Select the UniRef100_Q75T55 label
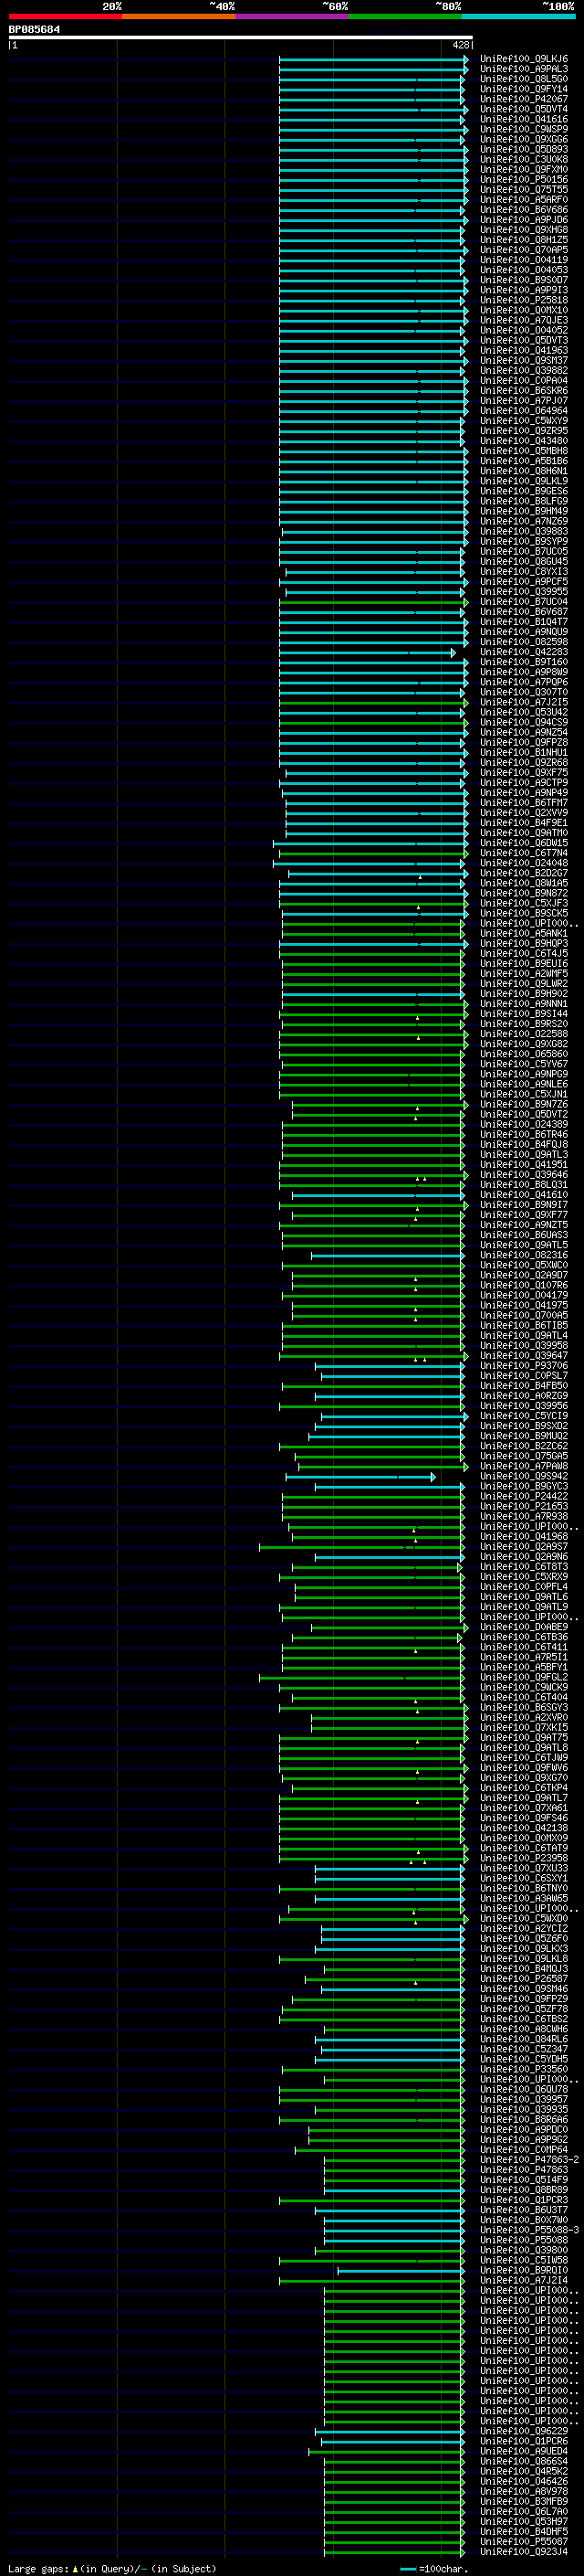The width and height of the screenshot is (584, 2576). 524,190
